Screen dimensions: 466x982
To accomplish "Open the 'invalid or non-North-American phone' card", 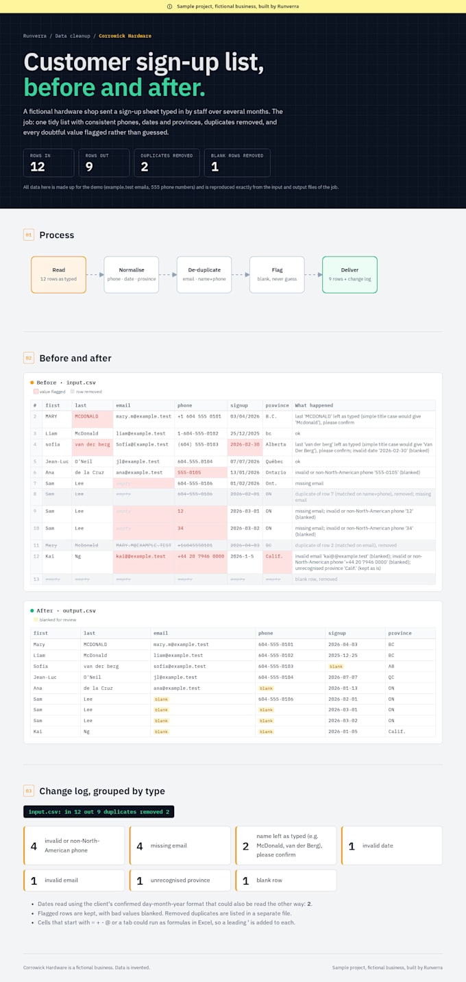I will pyautogui.click(x=74, y=846).
